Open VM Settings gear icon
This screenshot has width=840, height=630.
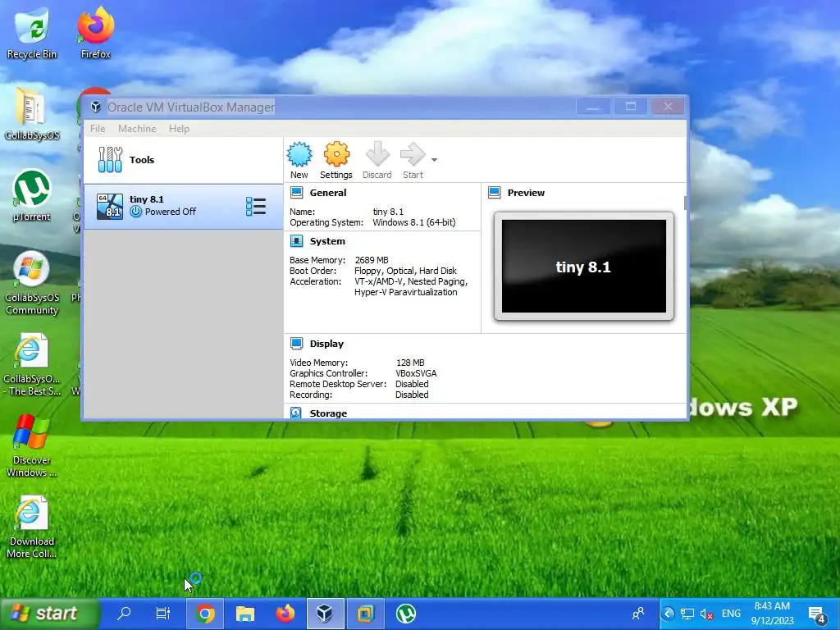[x=336, y=160]
